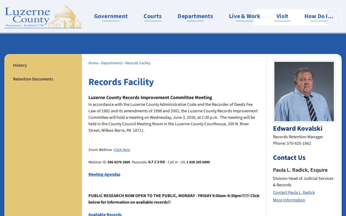The height and width of the screenshot is (216, 346).
Task: Click the passcode 672398
Action: point(157,162)
